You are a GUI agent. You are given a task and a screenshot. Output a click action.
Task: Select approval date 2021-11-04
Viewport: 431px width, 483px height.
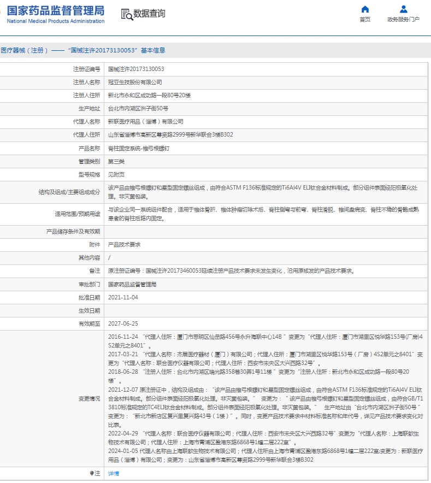(x=123, y=298)
